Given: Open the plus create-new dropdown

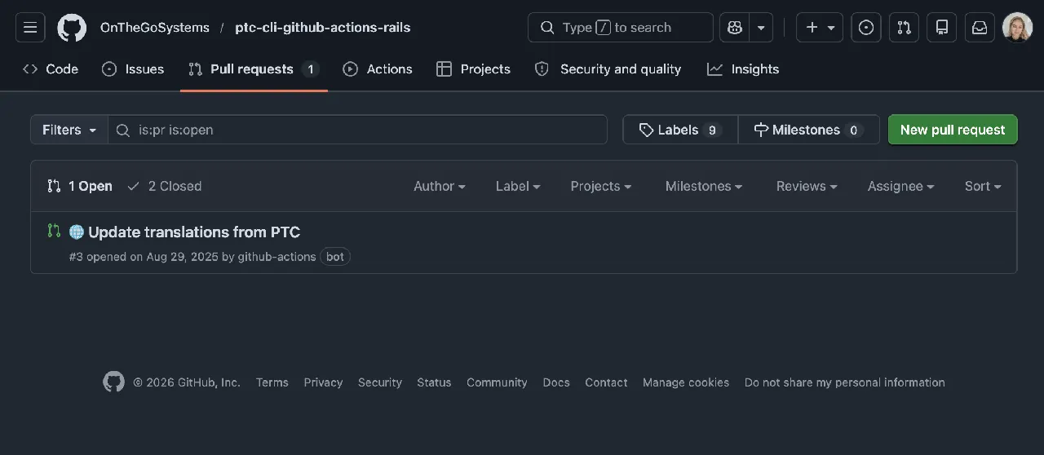Looking at the screenshot, I should (x=820, y=28).
